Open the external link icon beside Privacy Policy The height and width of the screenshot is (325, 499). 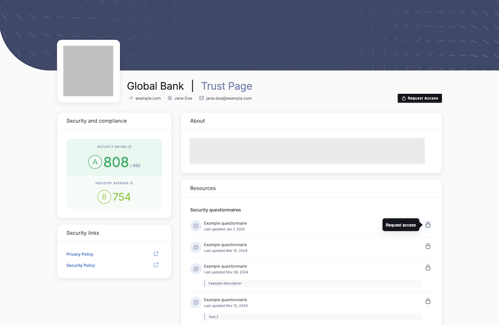156,253
